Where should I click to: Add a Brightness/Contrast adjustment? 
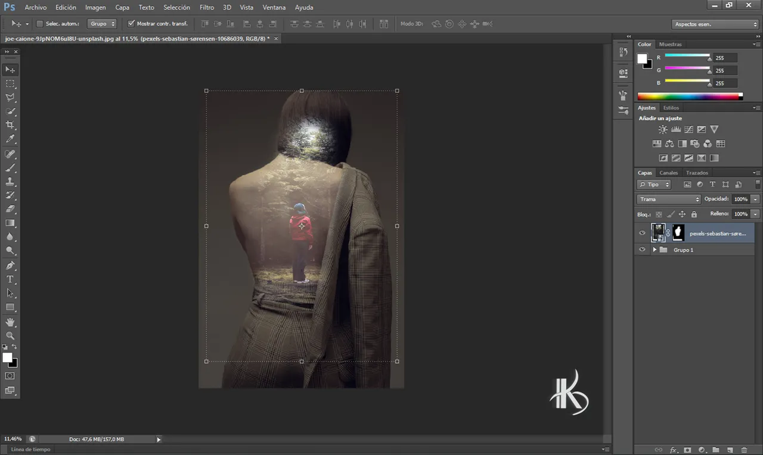click(x=663, y=129)
